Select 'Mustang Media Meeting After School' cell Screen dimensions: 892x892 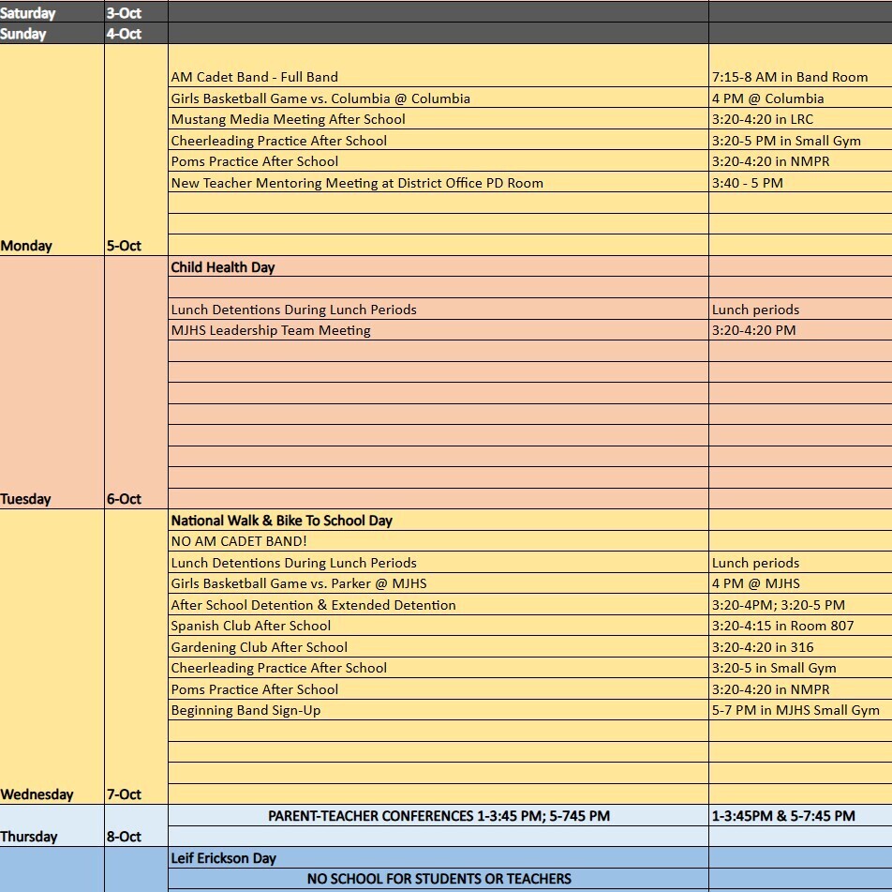tap(439, 119)
